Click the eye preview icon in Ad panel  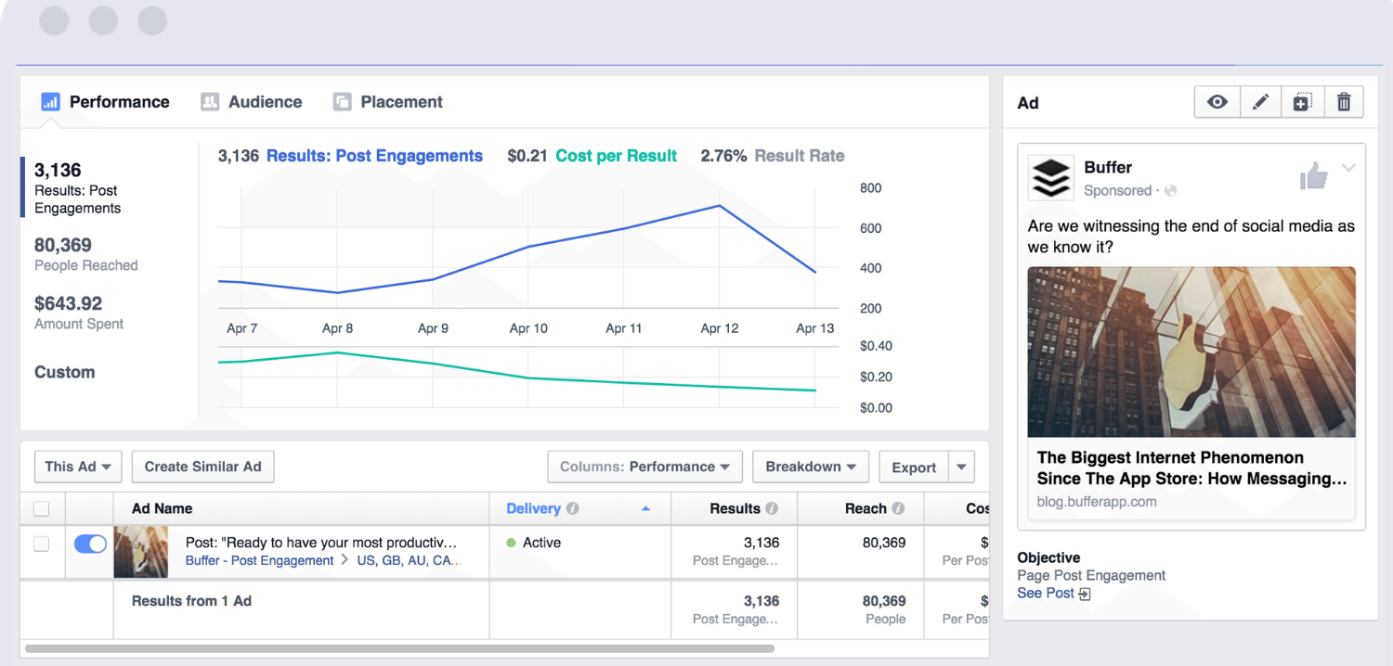coord(1217,103)
